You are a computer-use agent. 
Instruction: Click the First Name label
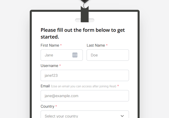coord(50,45)
